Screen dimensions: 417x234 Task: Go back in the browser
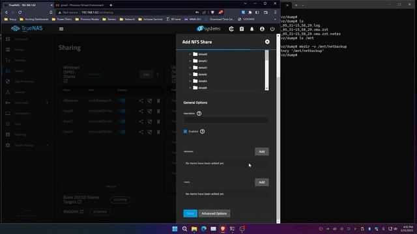(x=6, y=12)
